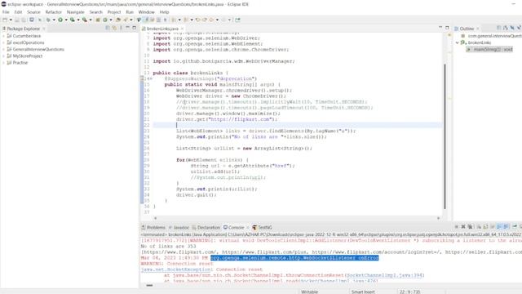Open the External Tools dropdown arrow
This screenshot has width=522, height=294.
tap(91, 20)
